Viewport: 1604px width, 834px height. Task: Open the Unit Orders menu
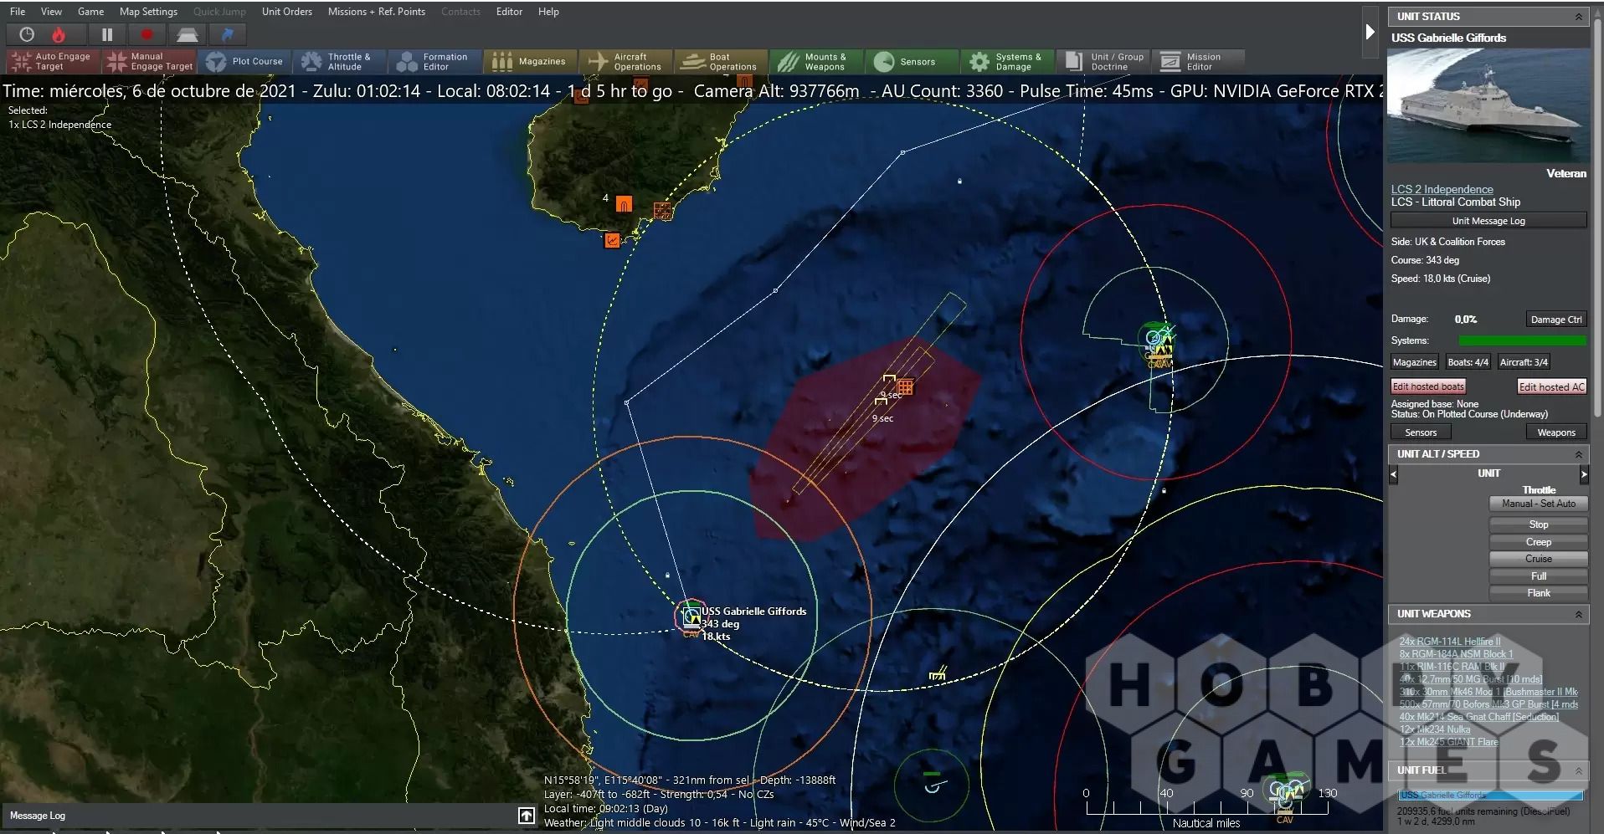click(286, 12)
